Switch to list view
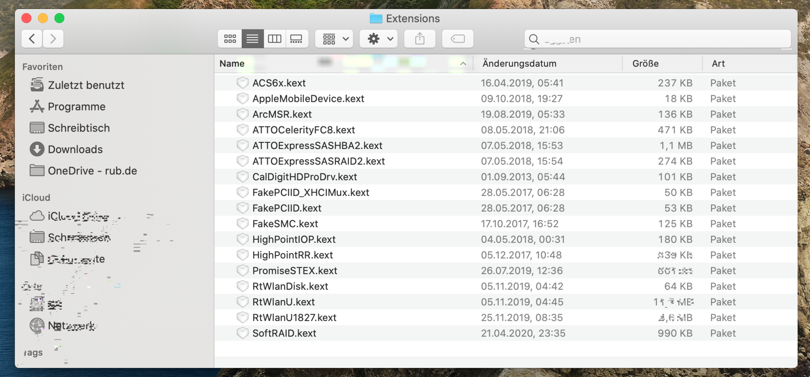 pos(252,39)
